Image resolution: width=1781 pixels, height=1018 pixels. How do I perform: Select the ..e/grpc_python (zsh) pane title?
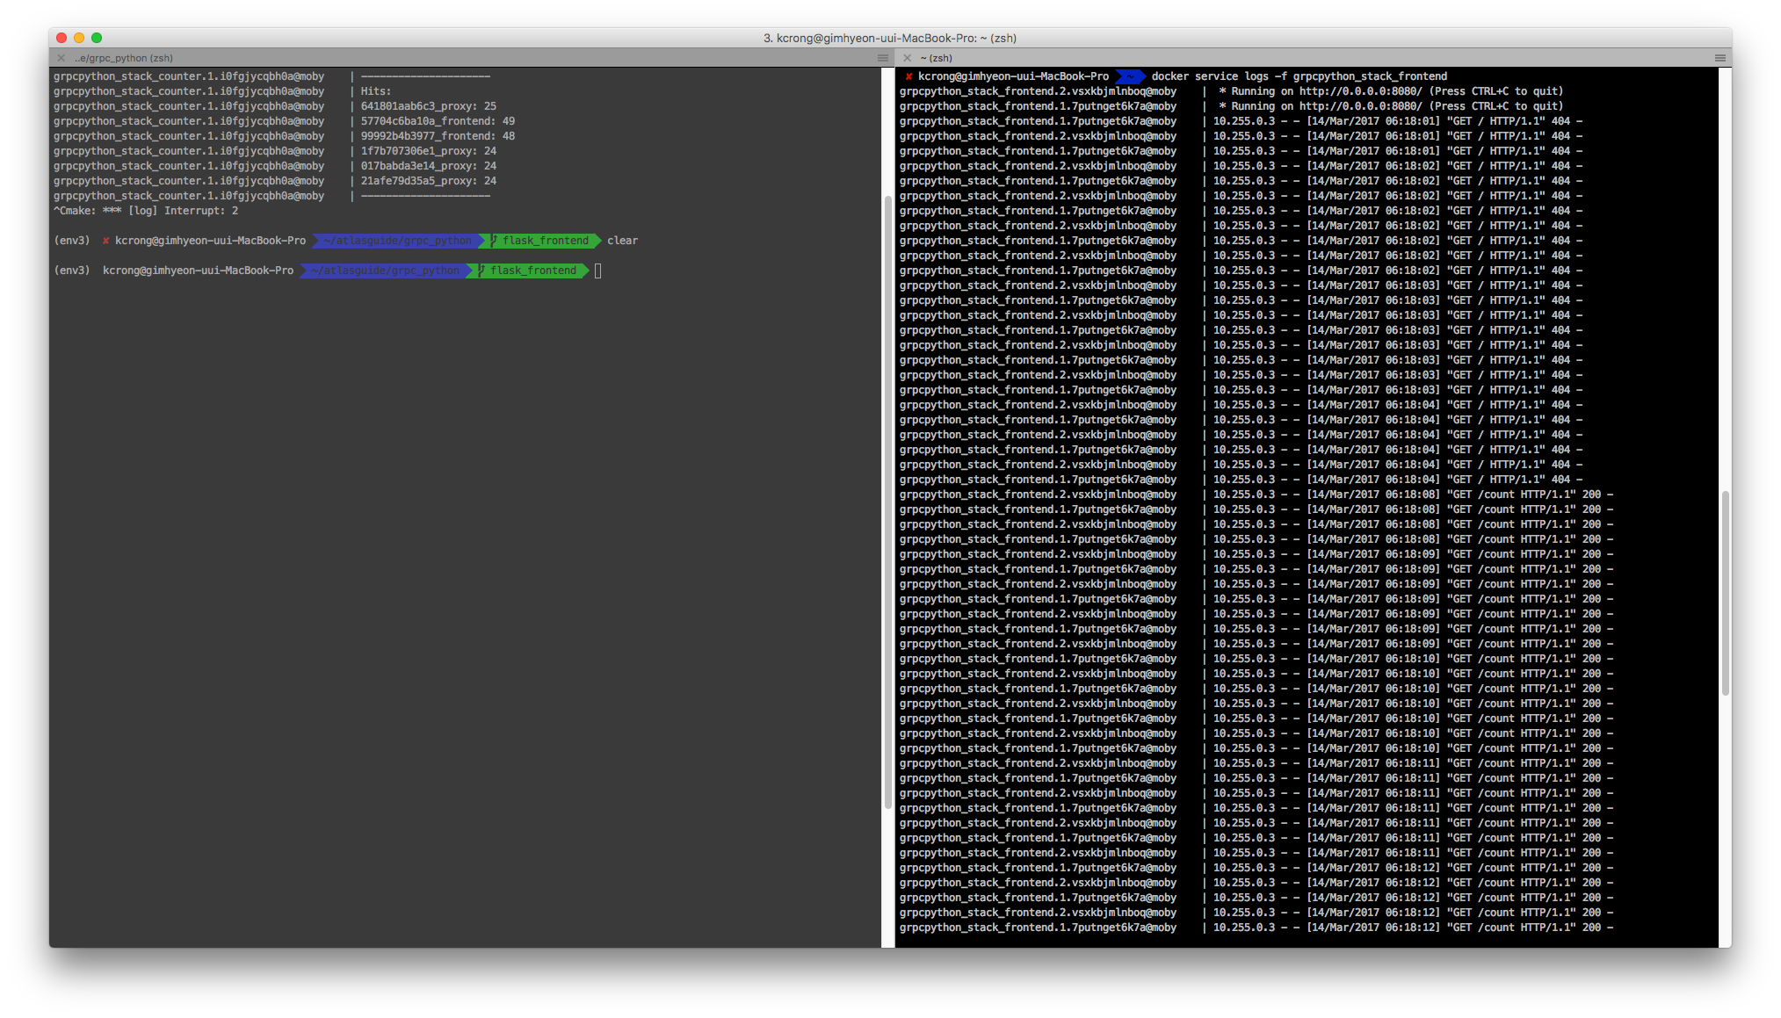click(124, 58)
